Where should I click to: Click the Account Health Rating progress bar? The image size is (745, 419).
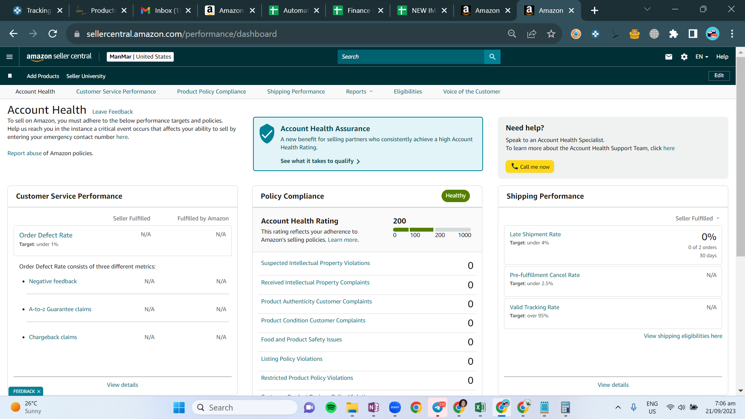(x=432, y=230)
